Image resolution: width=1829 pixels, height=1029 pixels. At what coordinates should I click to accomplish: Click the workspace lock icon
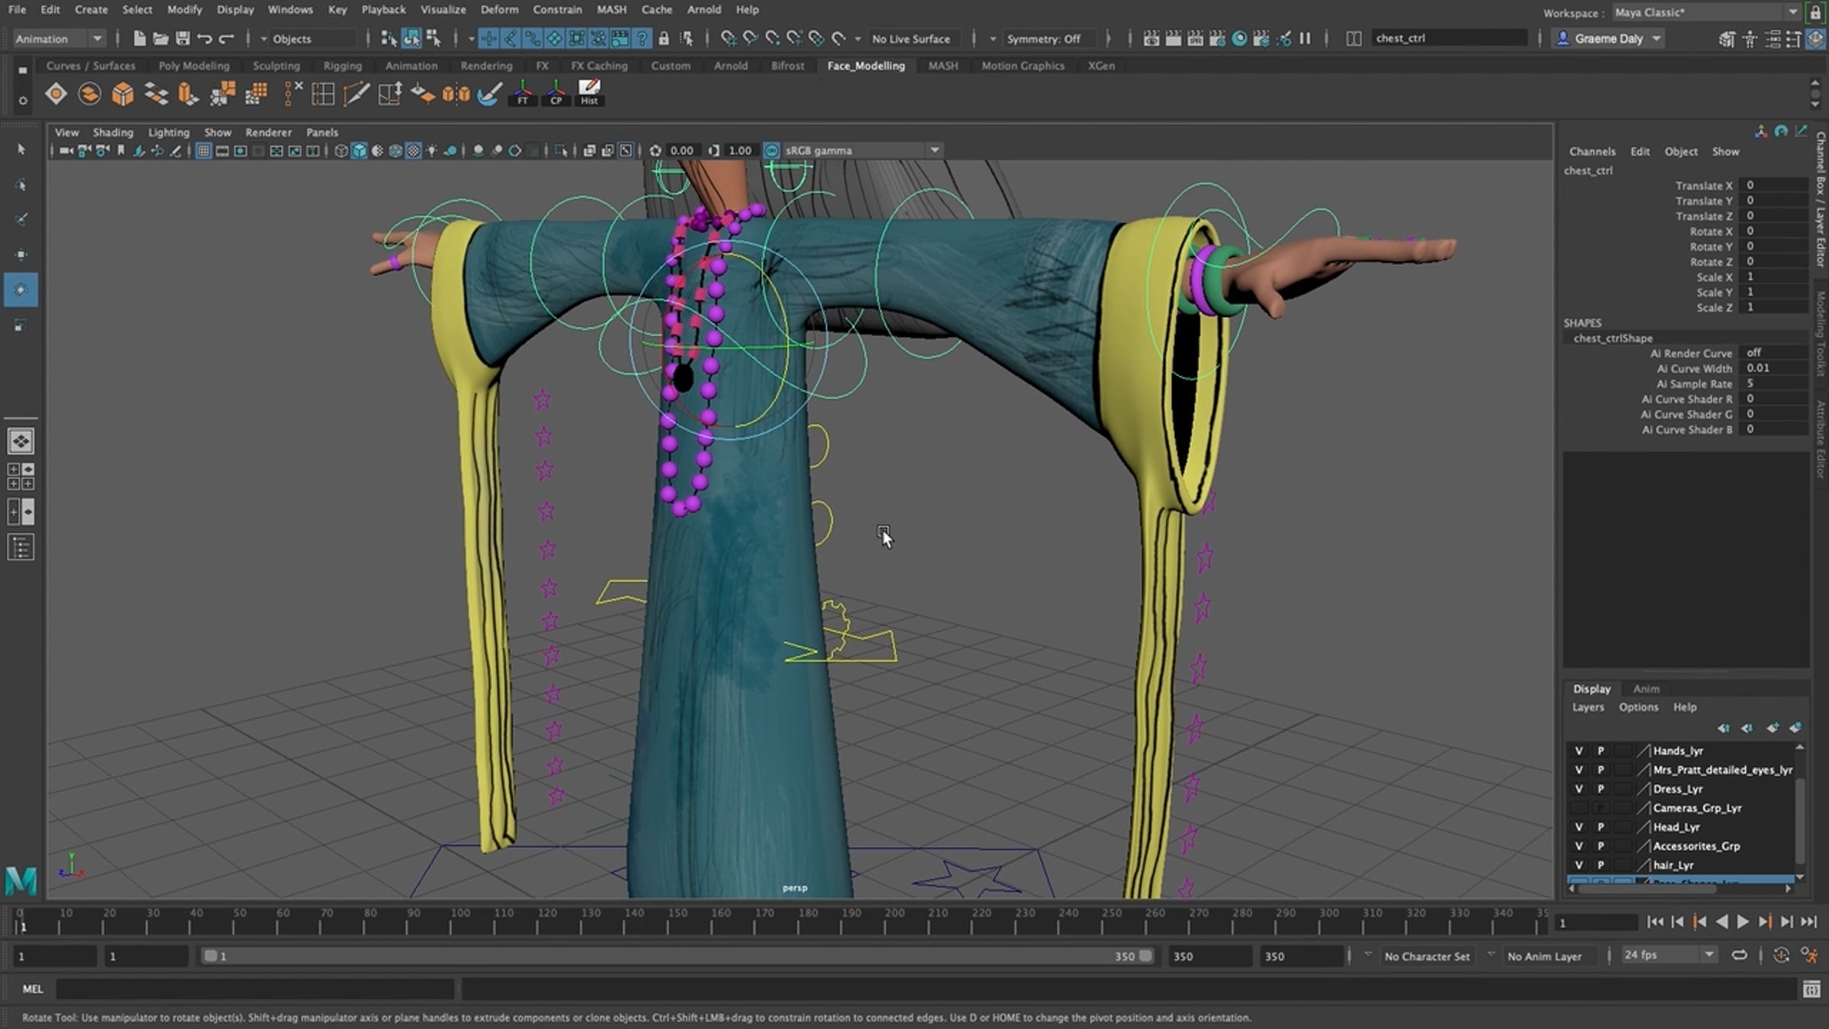tap(1815, 12)
